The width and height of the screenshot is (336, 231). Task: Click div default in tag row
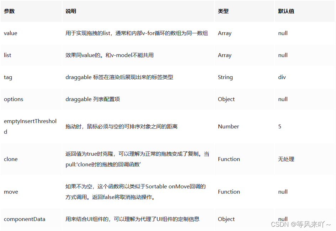pos(282,77)
